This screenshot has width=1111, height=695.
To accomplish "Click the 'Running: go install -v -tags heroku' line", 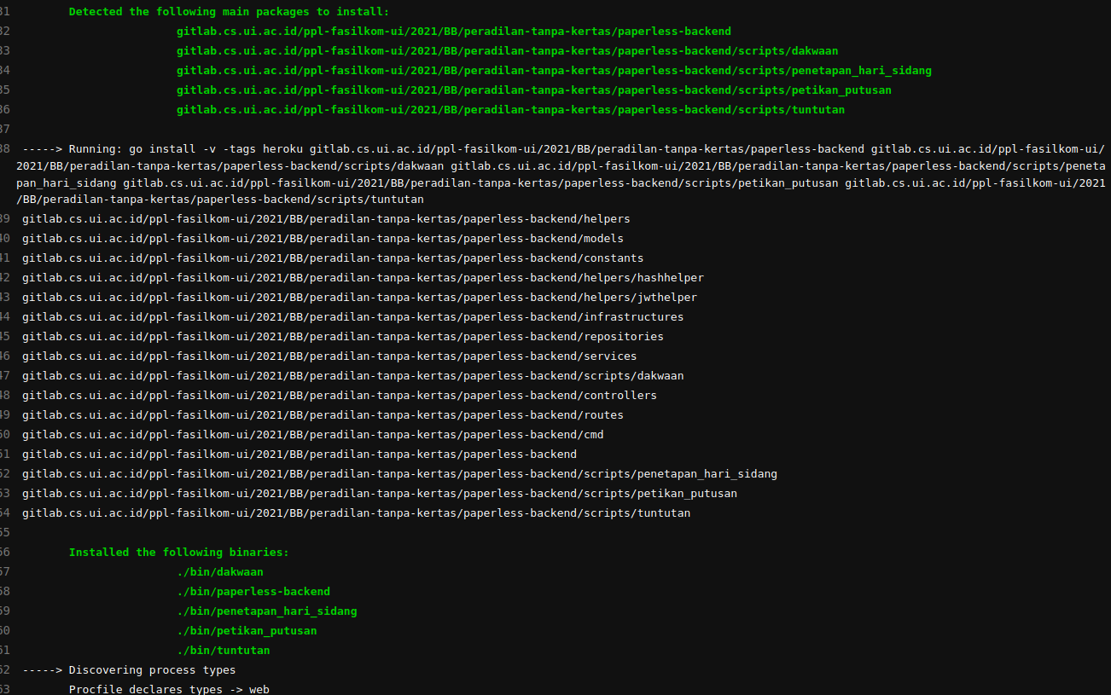I will (561, 174).
